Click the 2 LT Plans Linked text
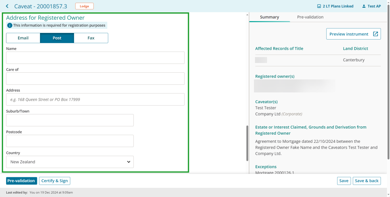Screen dimensions: 390x197 (x=338, y=6)
